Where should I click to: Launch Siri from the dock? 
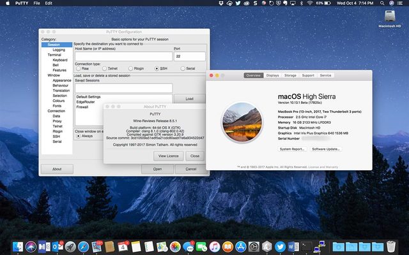pyautogui.click(x=31, y=247)
